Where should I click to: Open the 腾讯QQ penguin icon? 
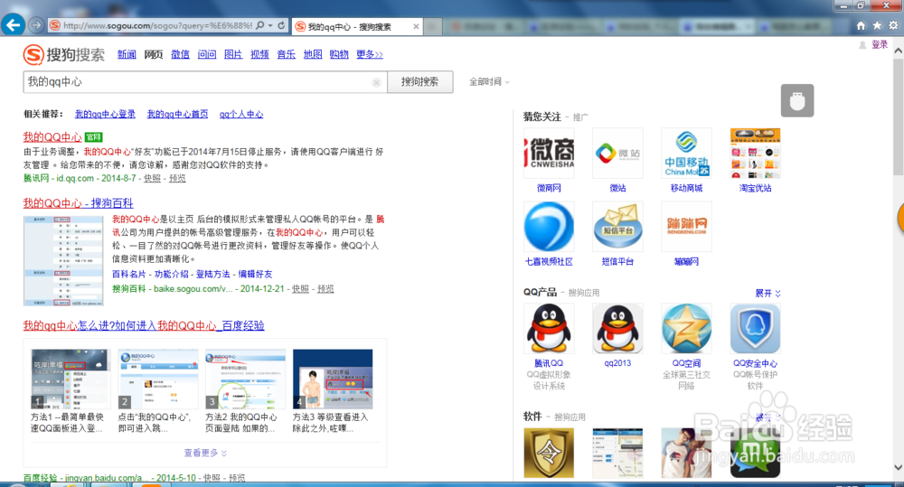[x=549, y=329]
